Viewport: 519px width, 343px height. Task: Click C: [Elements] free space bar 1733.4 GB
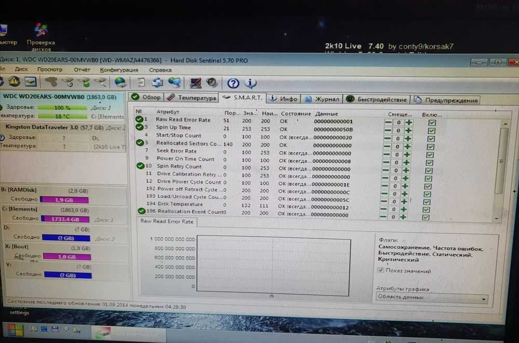pos(65,219)
